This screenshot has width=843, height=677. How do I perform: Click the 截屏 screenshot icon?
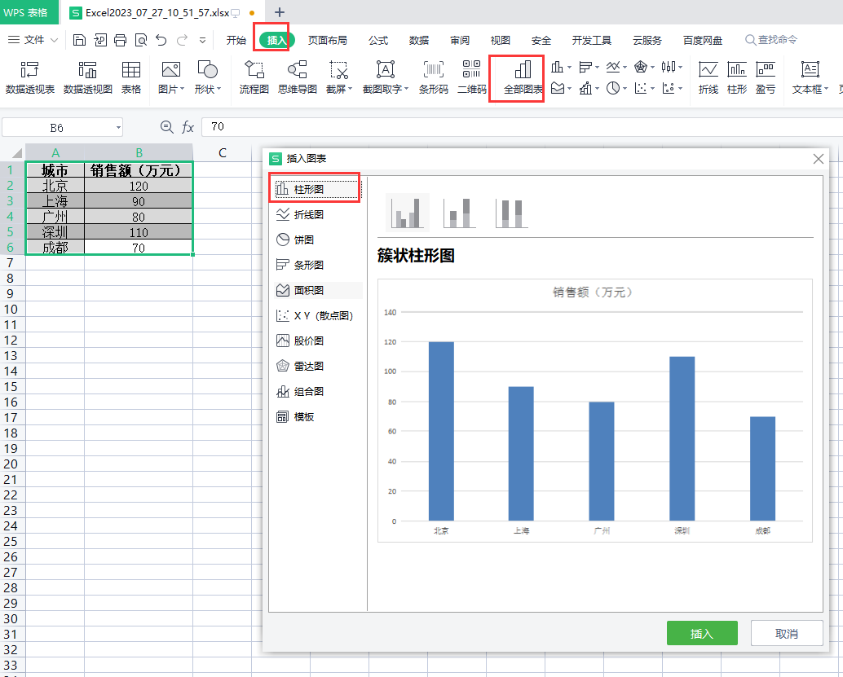338,77
